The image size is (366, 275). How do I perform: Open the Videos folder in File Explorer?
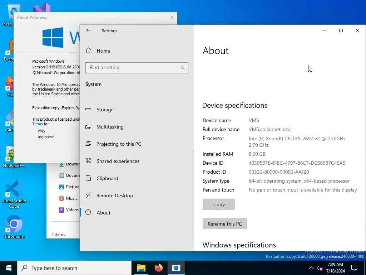pyautogui.click(x=69, y=210)
